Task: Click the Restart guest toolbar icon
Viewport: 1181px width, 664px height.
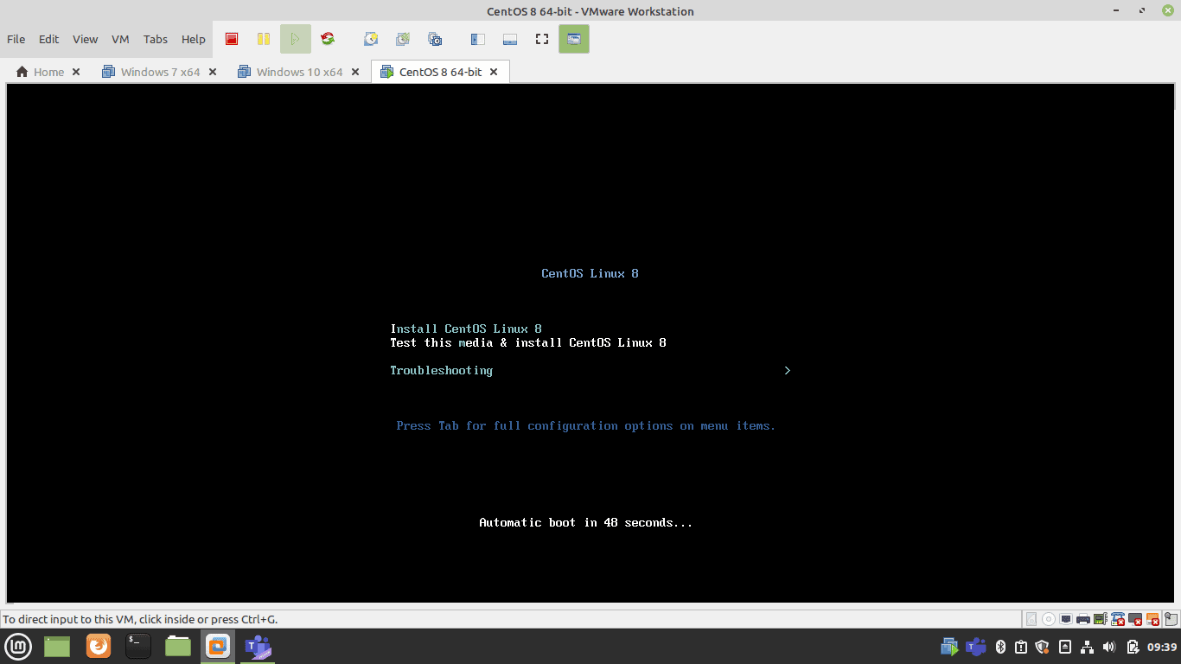Action: pyautogui.click(x=328, y=39)
